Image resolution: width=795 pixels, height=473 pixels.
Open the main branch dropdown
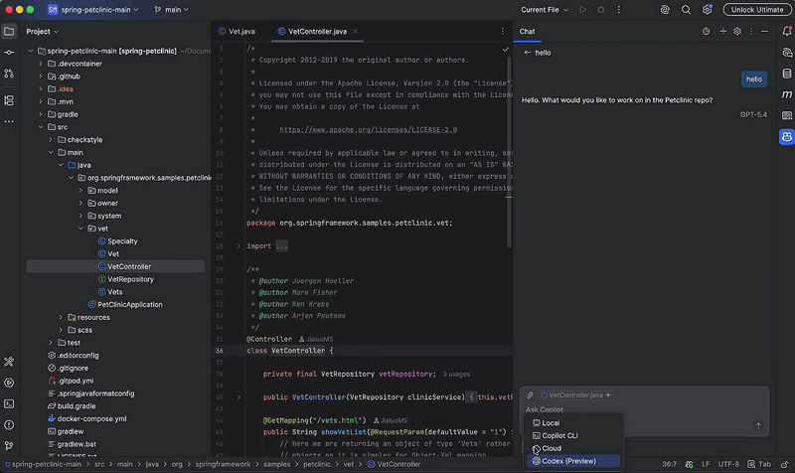[171, 10]
